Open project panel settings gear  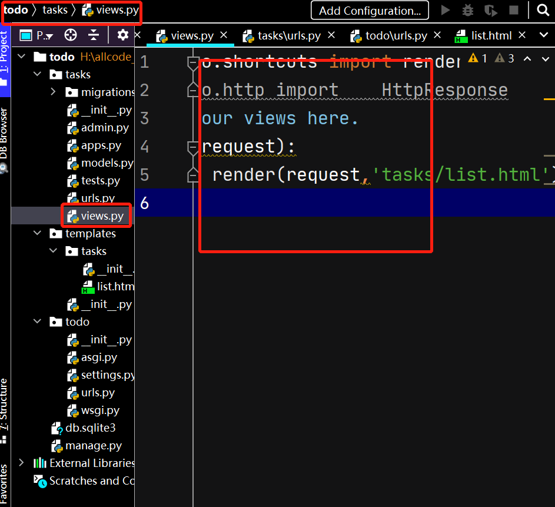[122, 35]
